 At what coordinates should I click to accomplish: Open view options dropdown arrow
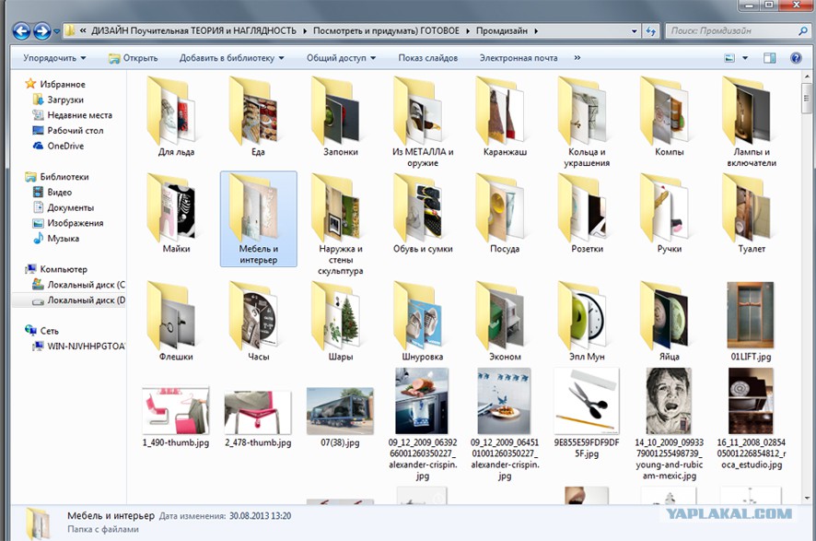(x=745, y=58)
